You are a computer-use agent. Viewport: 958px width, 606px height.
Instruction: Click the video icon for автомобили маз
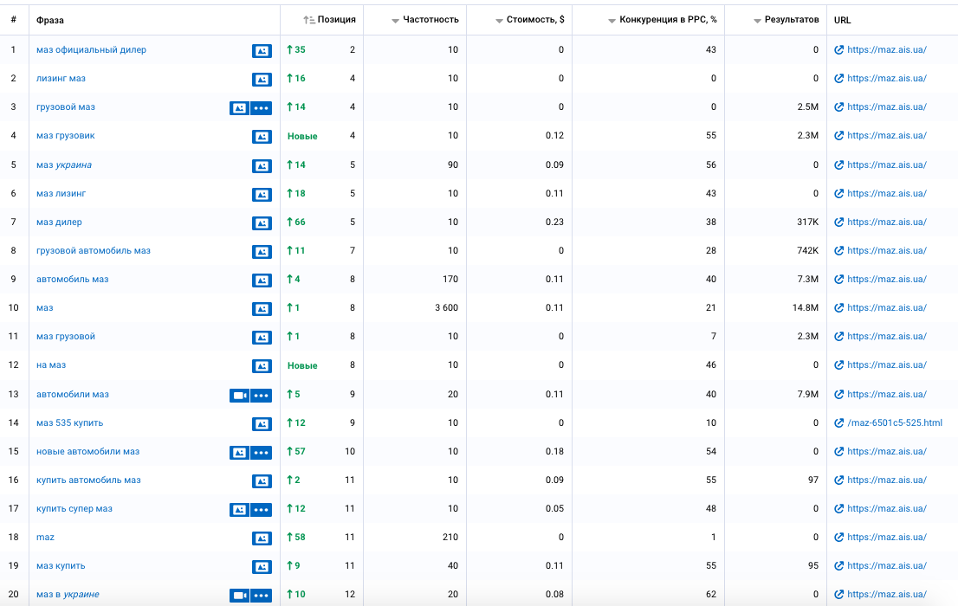click(x=239, y=396)
